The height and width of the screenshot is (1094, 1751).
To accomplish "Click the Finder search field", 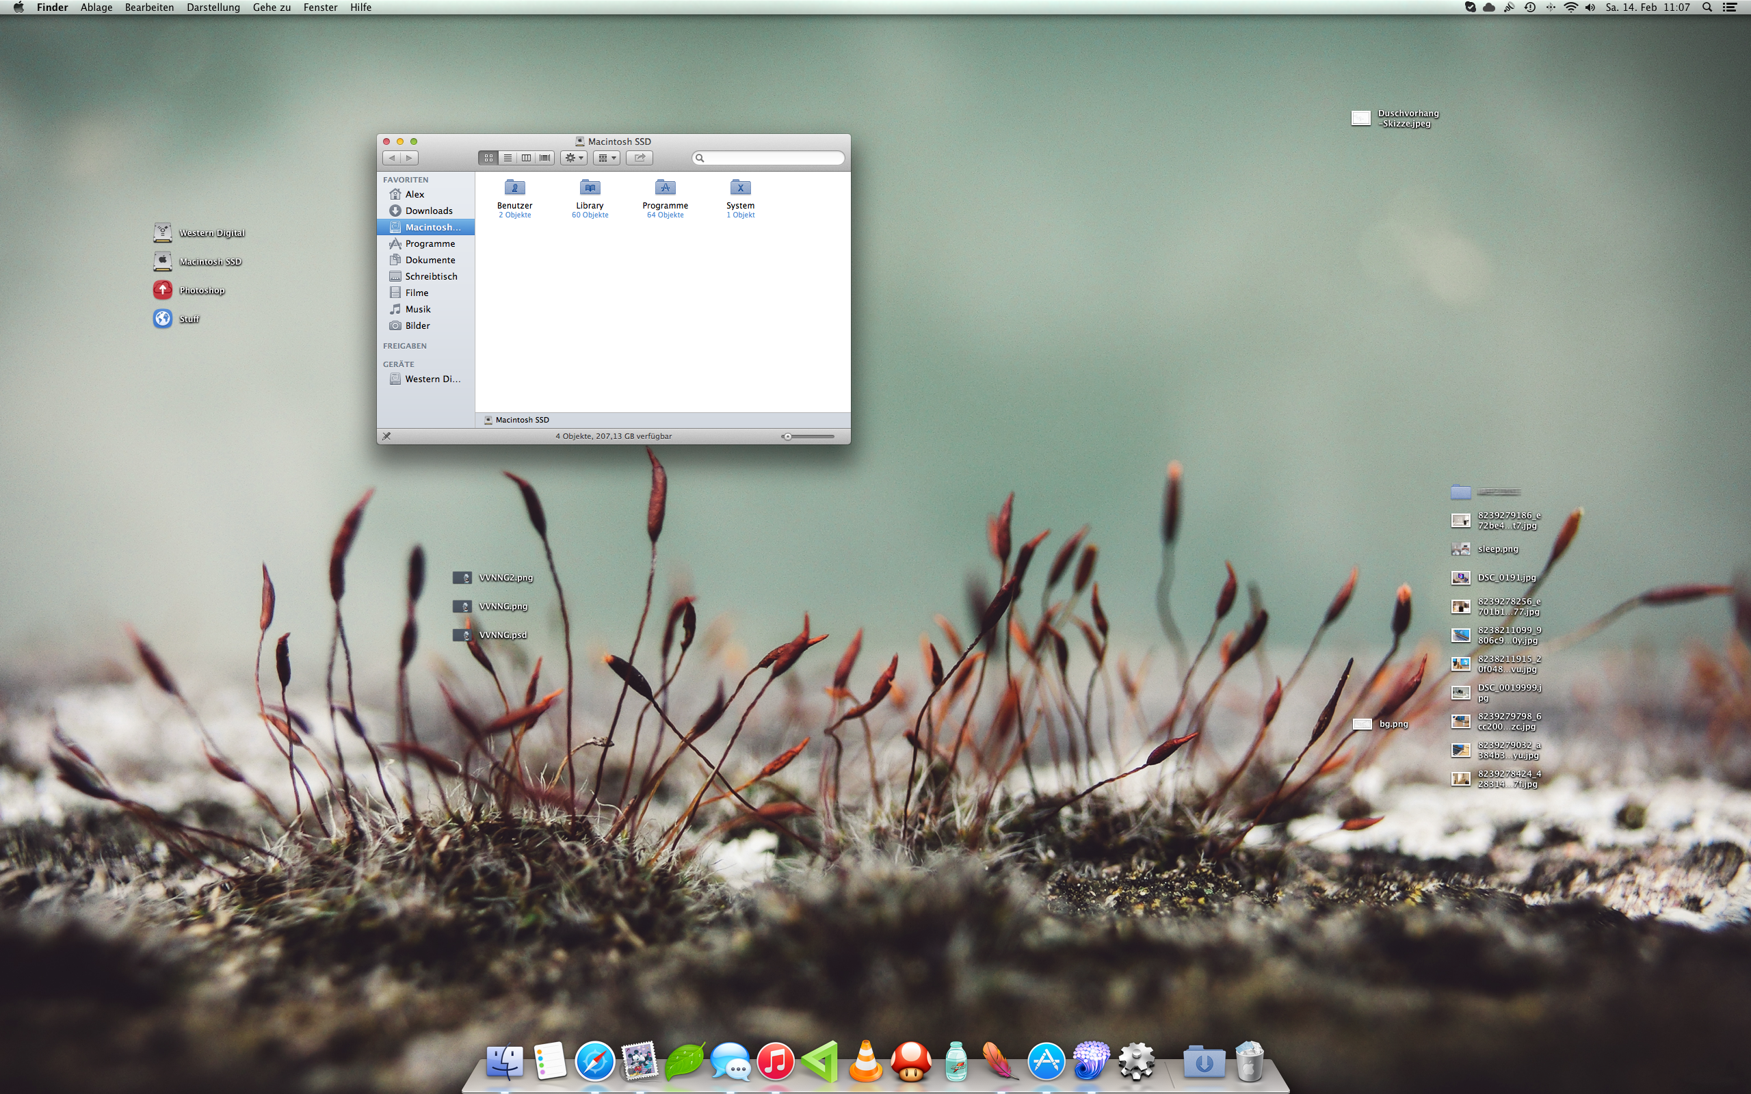I will (x=768, y=158).
